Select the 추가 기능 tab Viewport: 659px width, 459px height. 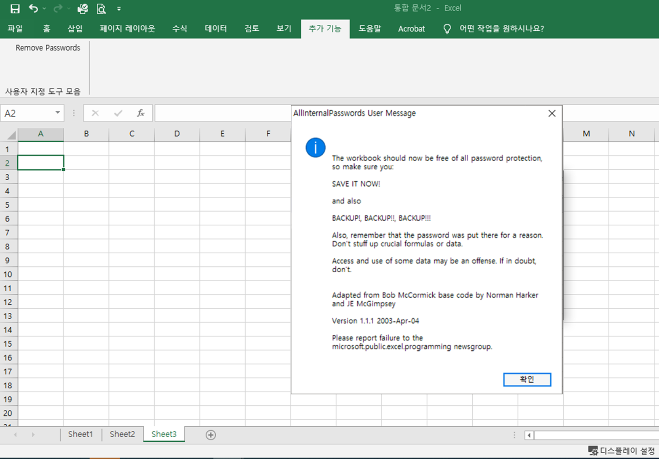click(325, 29)
